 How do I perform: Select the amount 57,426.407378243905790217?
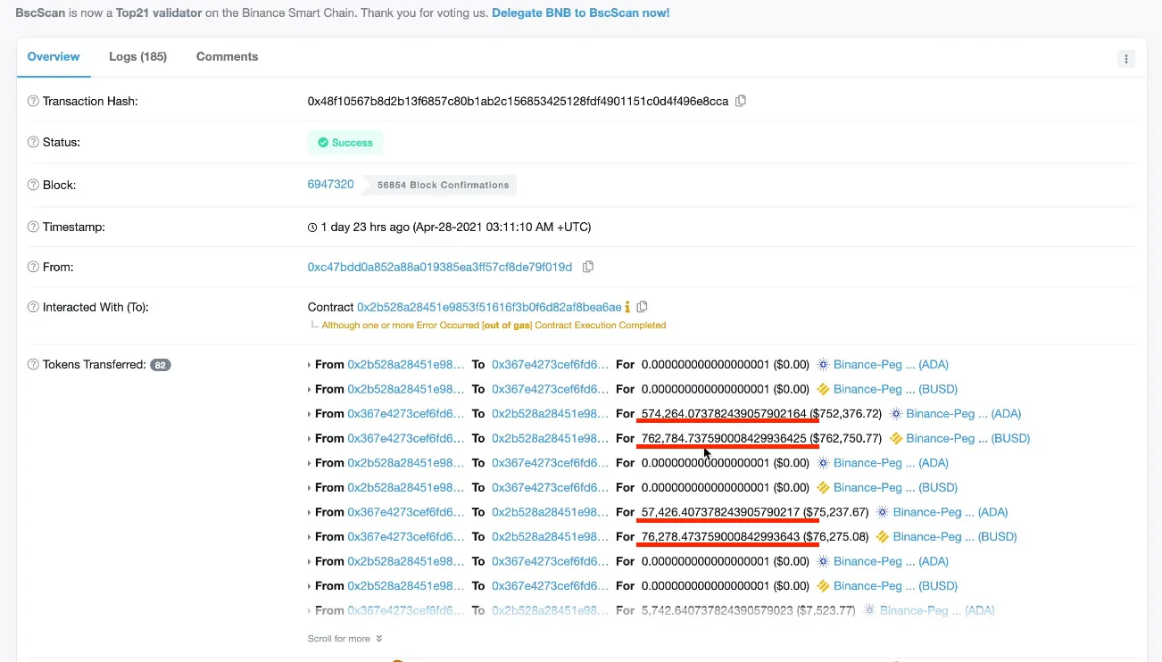tap(721, 512)
